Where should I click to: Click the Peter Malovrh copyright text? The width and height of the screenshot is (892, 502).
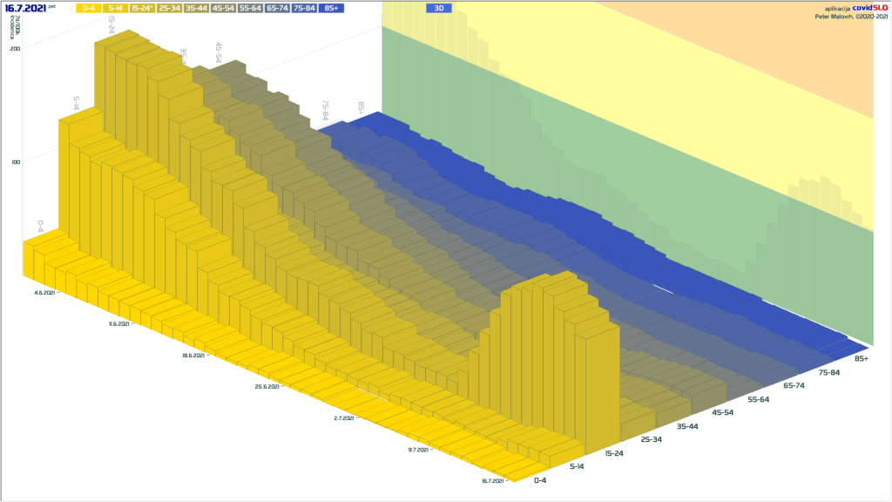point(852,15)
